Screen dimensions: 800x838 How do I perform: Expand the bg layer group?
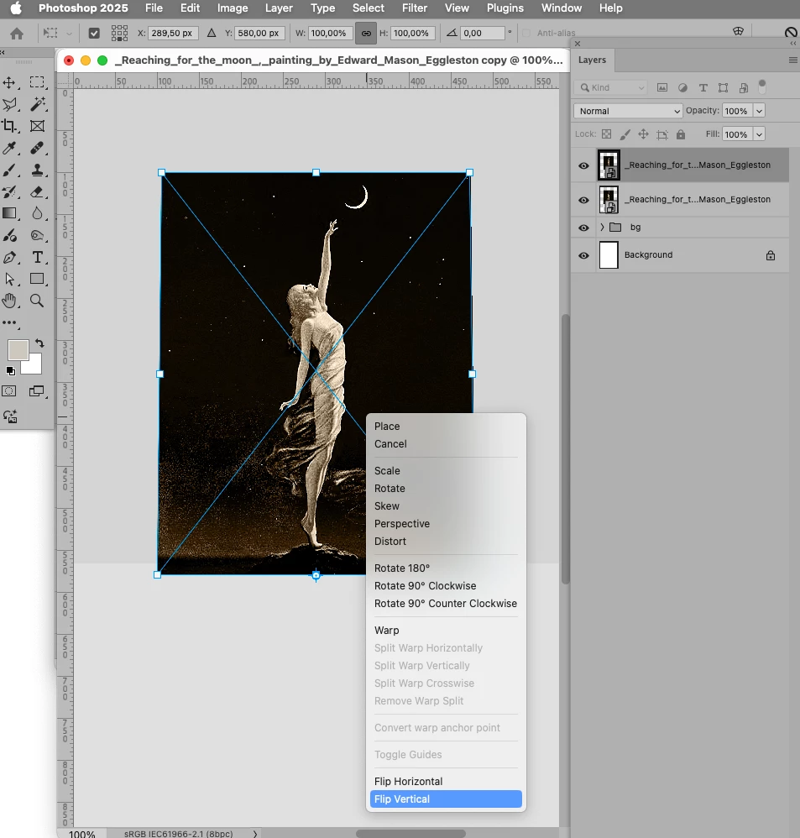click(602, 228)
